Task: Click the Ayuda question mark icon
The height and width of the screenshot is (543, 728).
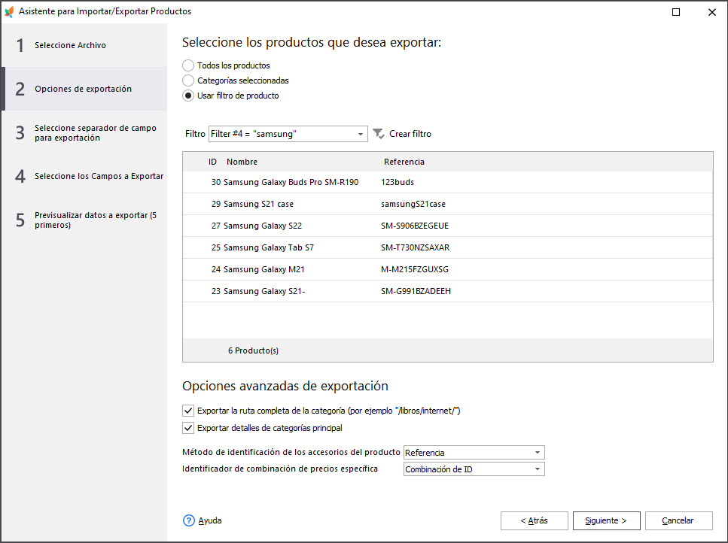Action: click(188, 520)
